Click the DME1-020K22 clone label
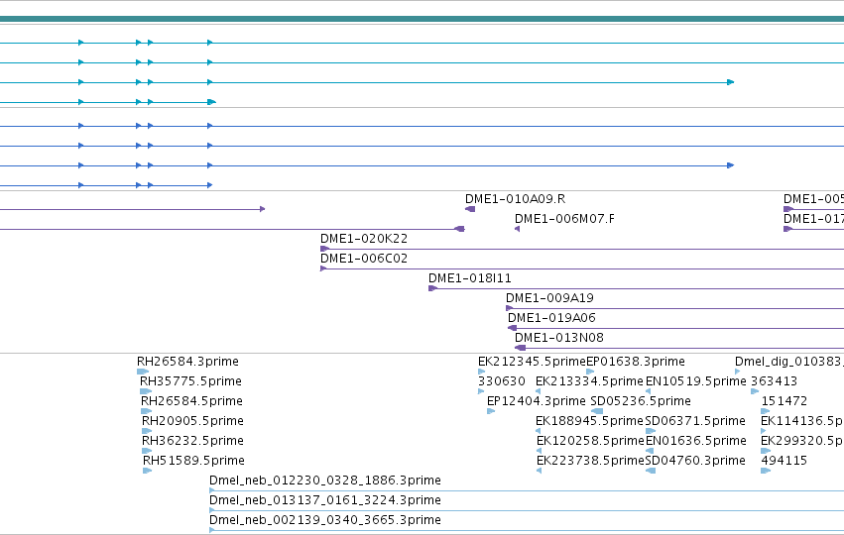Screen dimensions: 844x535 pos(364,239)
